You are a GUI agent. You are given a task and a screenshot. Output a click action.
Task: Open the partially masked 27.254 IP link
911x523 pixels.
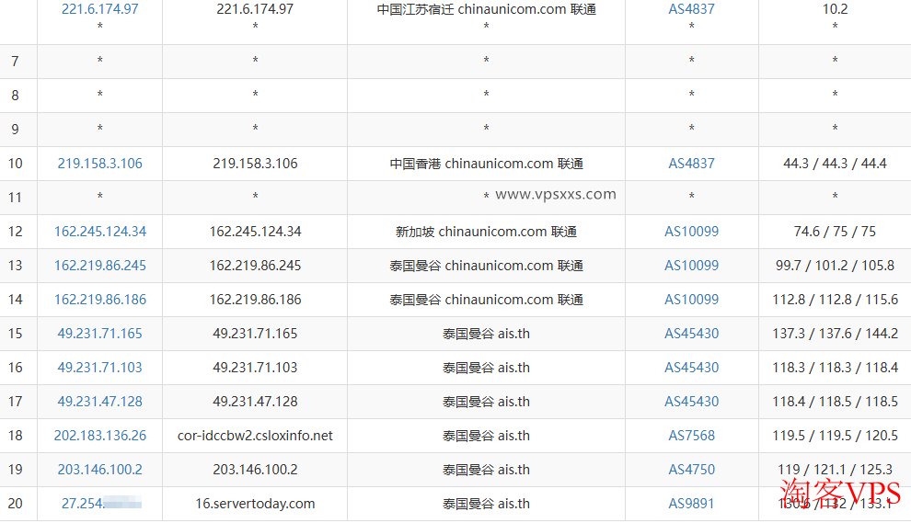82,504
